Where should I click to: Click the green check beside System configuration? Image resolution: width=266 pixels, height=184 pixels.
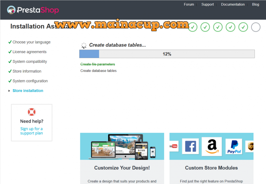click(x=10, y=81)
